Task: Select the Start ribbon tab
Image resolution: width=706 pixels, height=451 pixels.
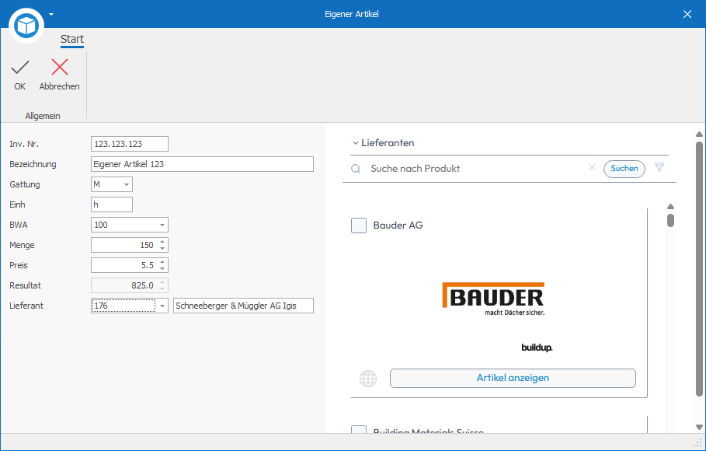Action: click(72, 39)
